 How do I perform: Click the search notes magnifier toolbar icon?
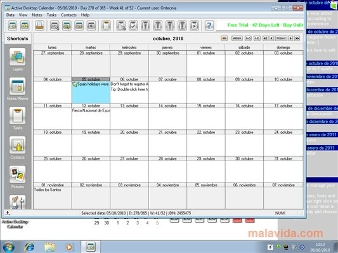pyautogui.click(x=67, y=25)
